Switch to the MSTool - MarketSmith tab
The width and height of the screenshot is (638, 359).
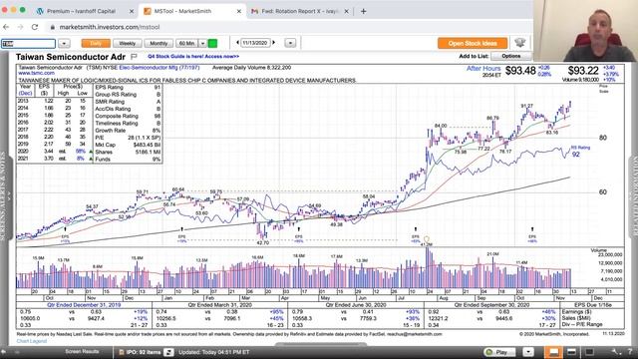pyautogui.click(x=182, y=11)
